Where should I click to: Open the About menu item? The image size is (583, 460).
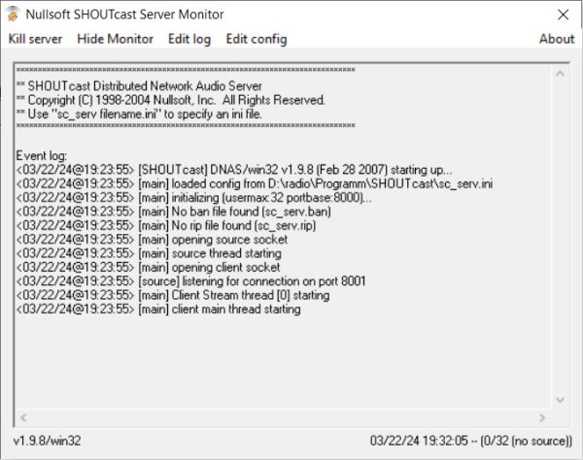click(557, 39)
